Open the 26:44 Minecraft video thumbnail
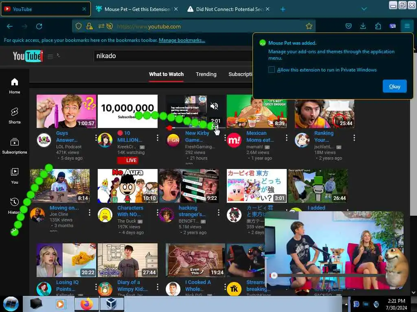This screenshot has height=312, width=417. (x=318, y=186)
